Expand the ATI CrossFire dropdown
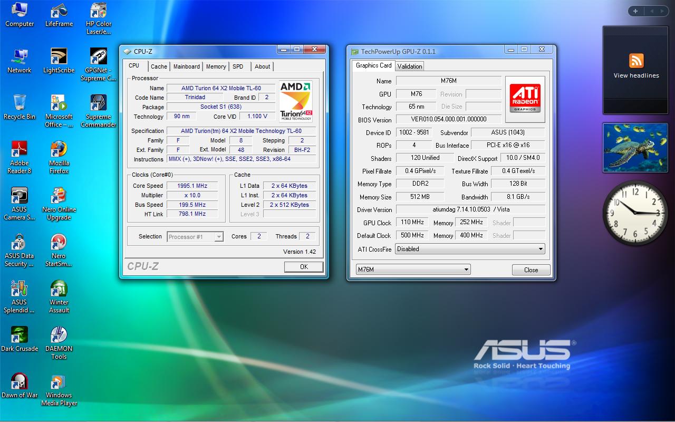This screenshot has width=675, height=422. tap(470, 249)
